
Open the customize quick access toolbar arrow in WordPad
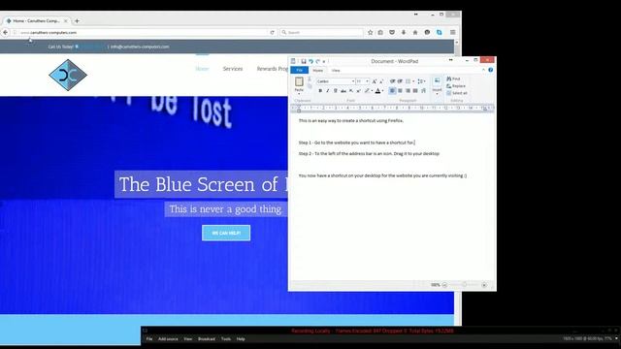click(324, 61)
